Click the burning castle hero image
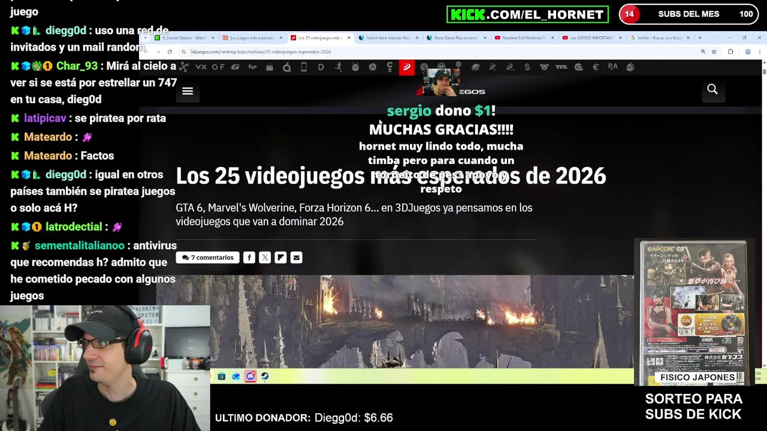Image resolution: width=767 pixels, height=431 pixels. click(x=395, y=321)
